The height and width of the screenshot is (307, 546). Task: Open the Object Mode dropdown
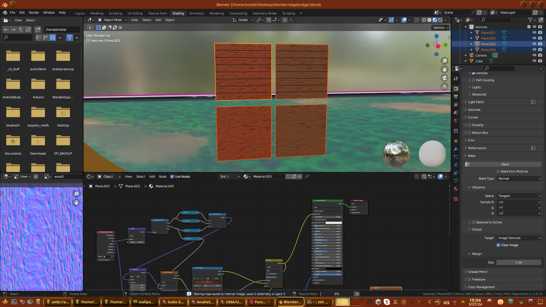point(112,20)
